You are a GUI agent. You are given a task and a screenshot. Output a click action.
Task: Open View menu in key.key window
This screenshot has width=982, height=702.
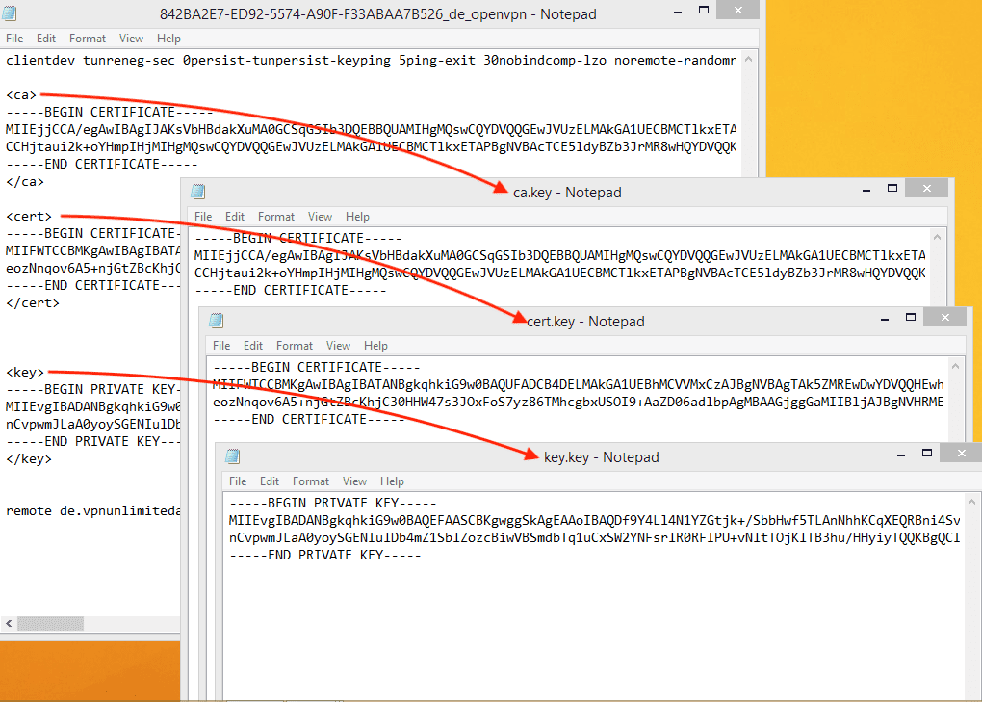pos(354,481)
